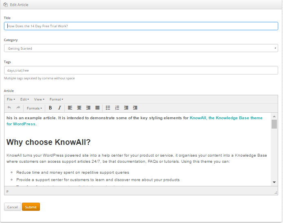Toggle bold formatting
The width and height of the screenshot is (283, 223).
point(50,108)
